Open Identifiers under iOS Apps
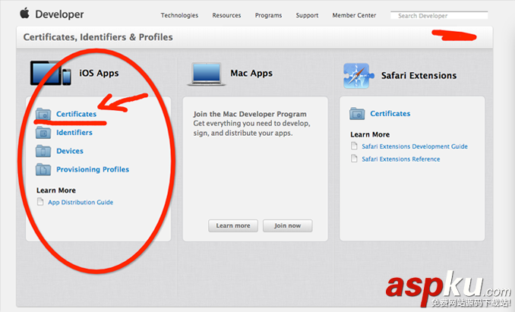 click(x=74, y=133)
